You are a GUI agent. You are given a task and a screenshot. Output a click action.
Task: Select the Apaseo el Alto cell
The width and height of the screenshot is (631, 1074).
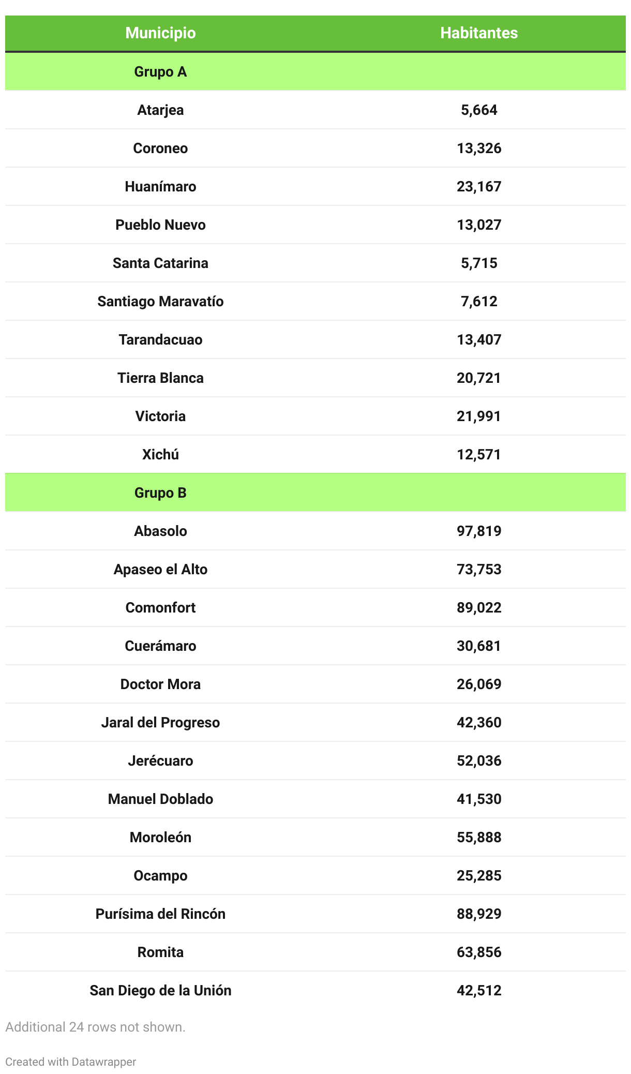[160, 569]
